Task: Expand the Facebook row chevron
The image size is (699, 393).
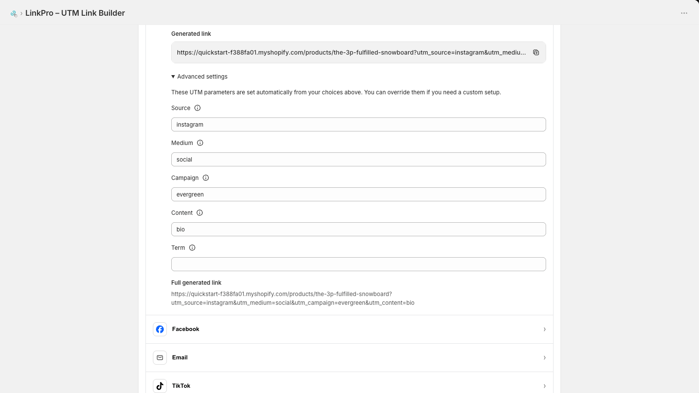Action: point(544,329)
